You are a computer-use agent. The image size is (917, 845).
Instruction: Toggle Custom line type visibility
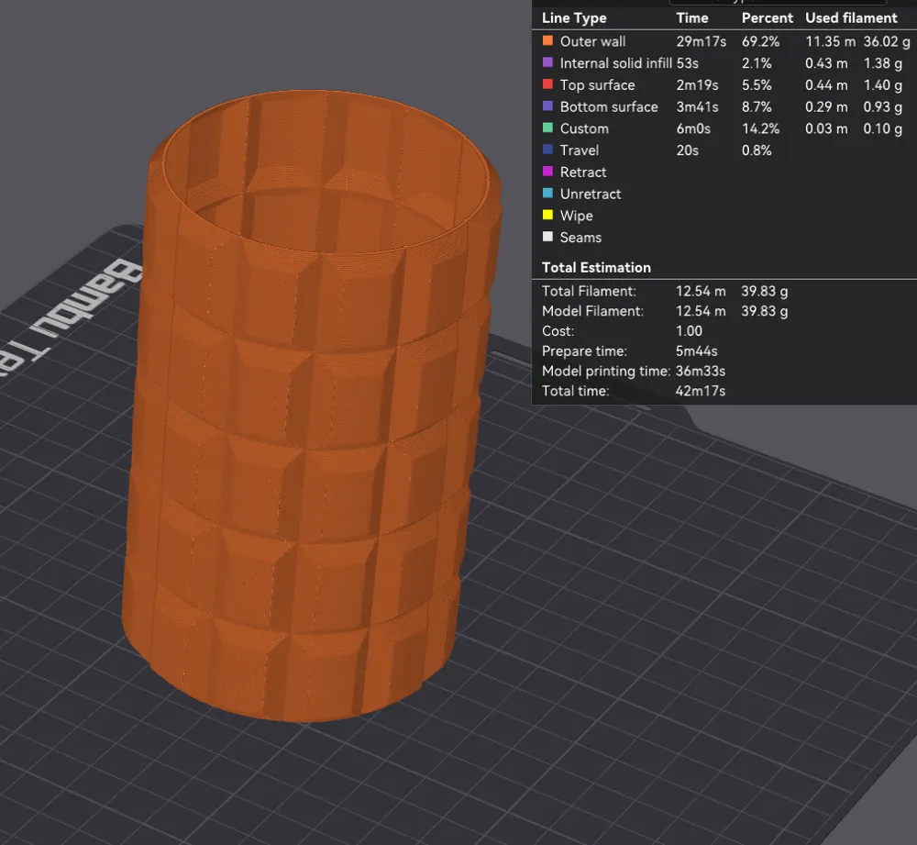click(x=584, y=128)
